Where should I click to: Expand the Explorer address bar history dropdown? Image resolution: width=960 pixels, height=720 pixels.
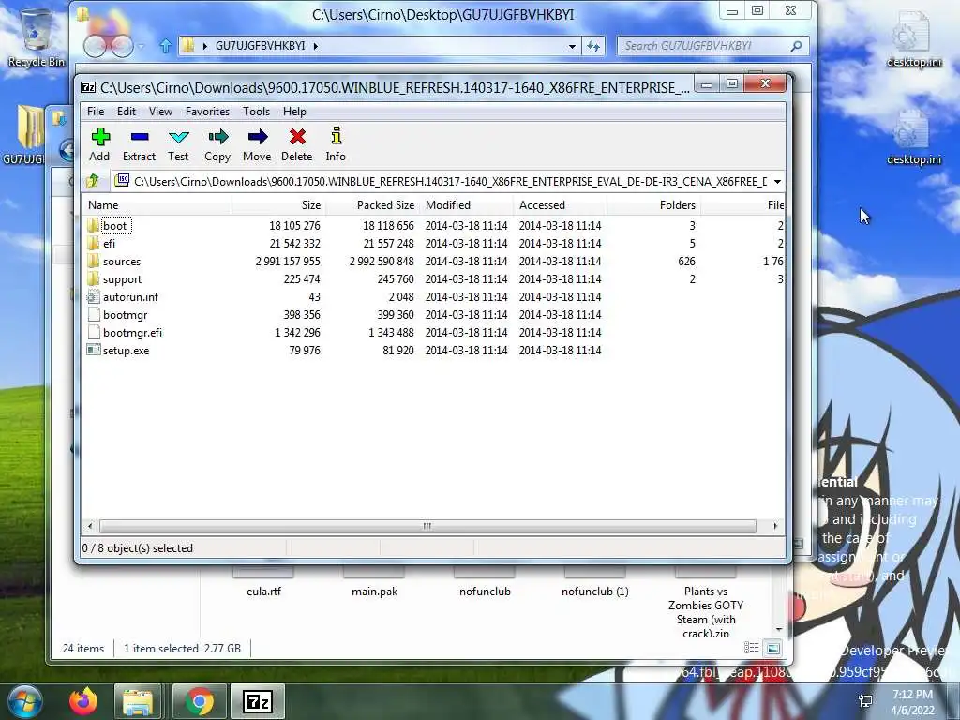[572, 46]
